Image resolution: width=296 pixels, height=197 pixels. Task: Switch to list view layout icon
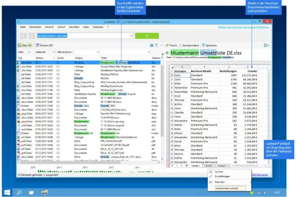point(157,45)
